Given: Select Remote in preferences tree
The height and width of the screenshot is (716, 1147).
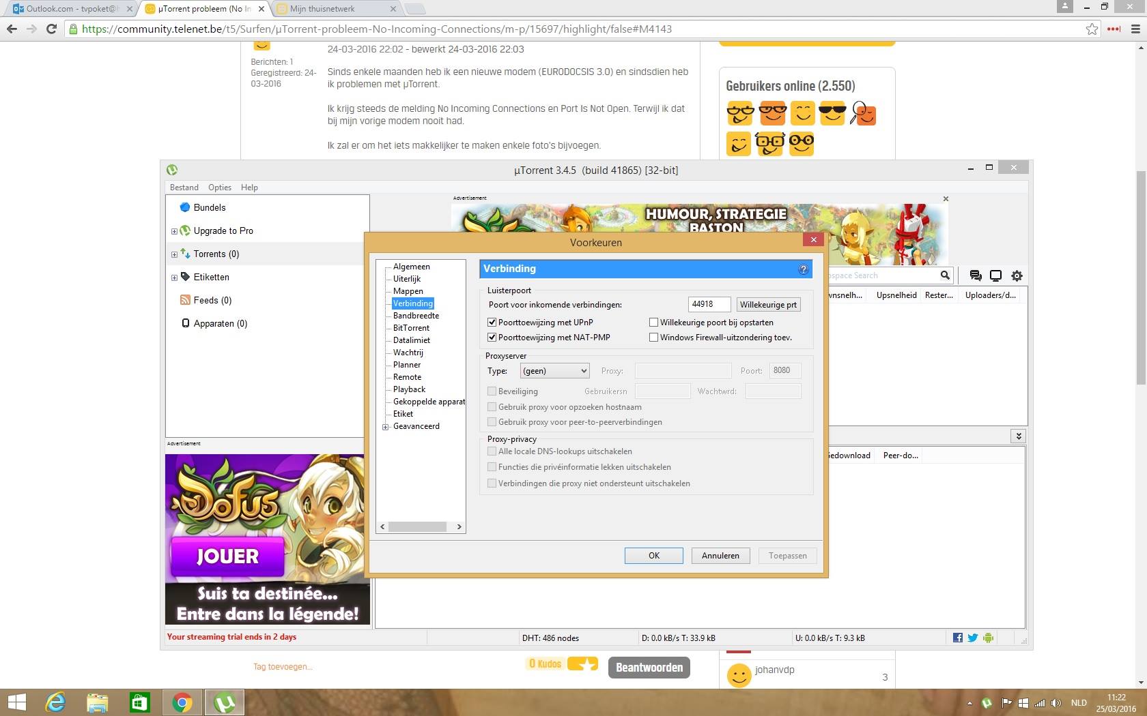Looking at the screenshot, I should (x=407, y=377).
